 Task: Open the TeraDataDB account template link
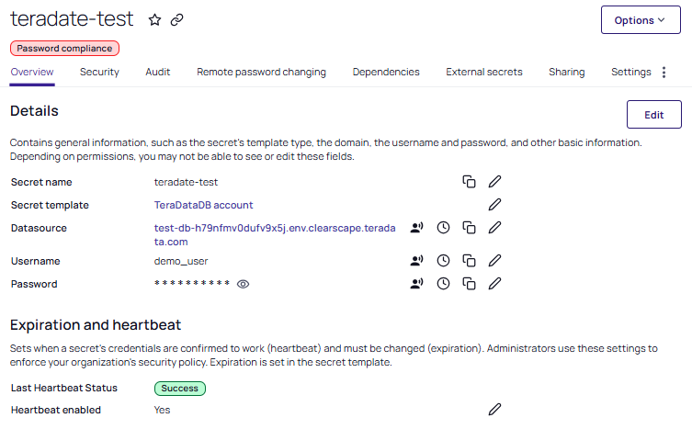203,205
